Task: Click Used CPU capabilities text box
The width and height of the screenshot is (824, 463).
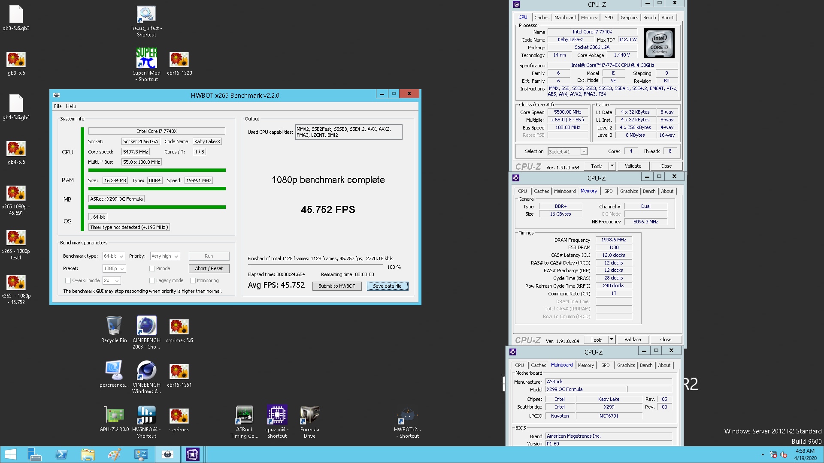Action: click(x=349, y=132)
